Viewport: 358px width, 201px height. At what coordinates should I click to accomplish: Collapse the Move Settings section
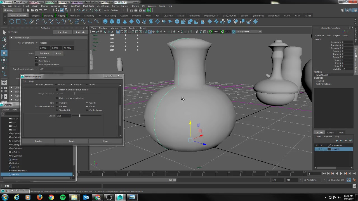tap(11, 37)
